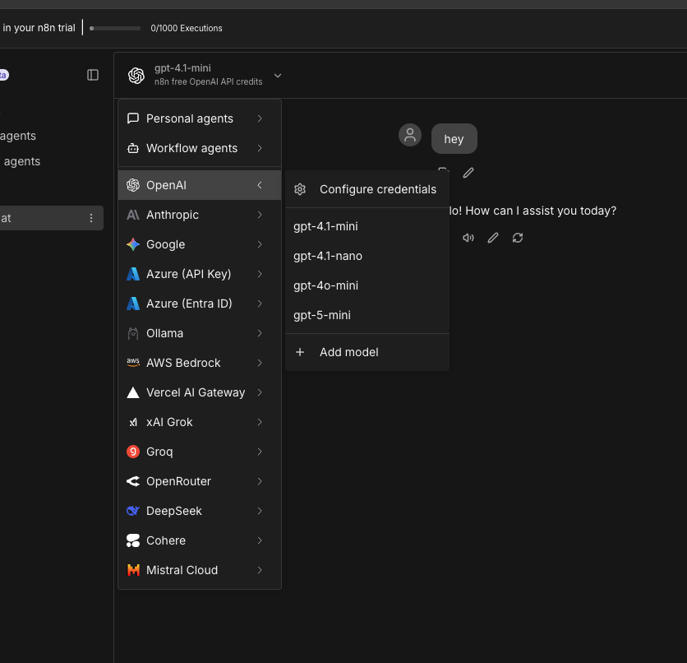Screen dimensions: 687x663
Task: Open the three-dot menu on the chat item
Action: click(91, 218)
